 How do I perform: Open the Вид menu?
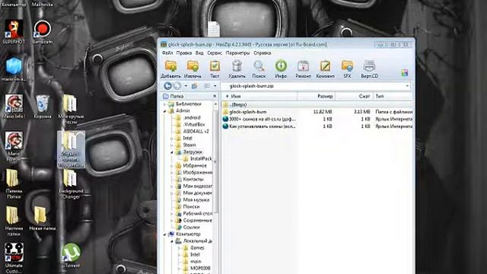pos(199,53)
